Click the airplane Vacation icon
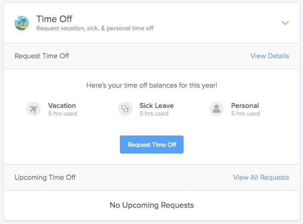The width and height of the screenshot is (303, 224). [33, 109]
